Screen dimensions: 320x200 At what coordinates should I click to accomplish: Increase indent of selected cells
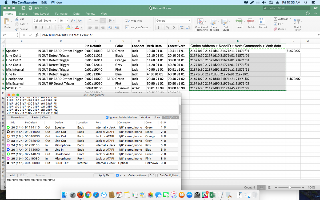tap(117, 27)
